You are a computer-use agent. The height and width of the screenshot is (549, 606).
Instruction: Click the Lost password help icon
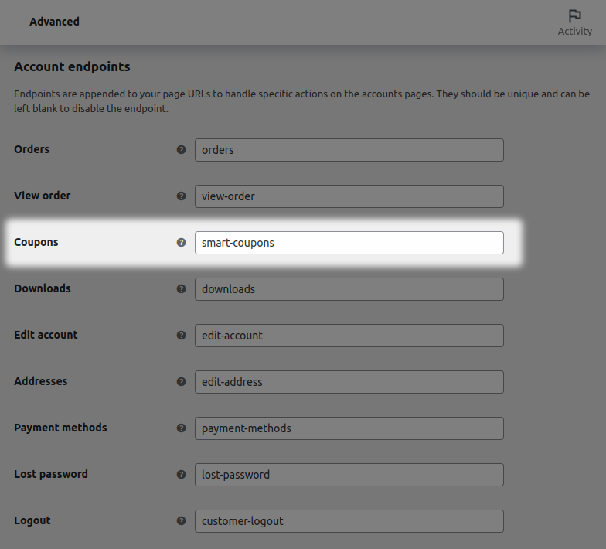181,475
